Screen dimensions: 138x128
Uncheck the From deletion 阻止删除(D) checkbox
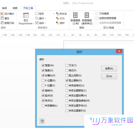coord(67,80)
